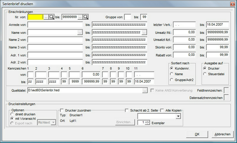Screen dimensions: 237x143
Task: Open the magnifier search for Nr. von
Action: [x=52, y=17]
